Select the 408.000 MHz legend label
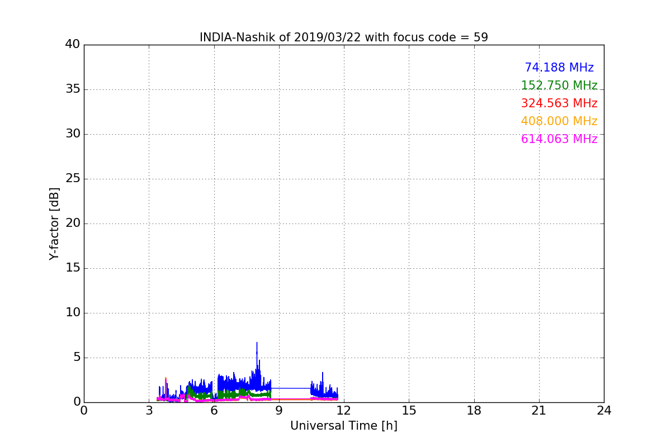Image resolution: width=671 pixels, height=447 pixels. [x=559, y=121]
